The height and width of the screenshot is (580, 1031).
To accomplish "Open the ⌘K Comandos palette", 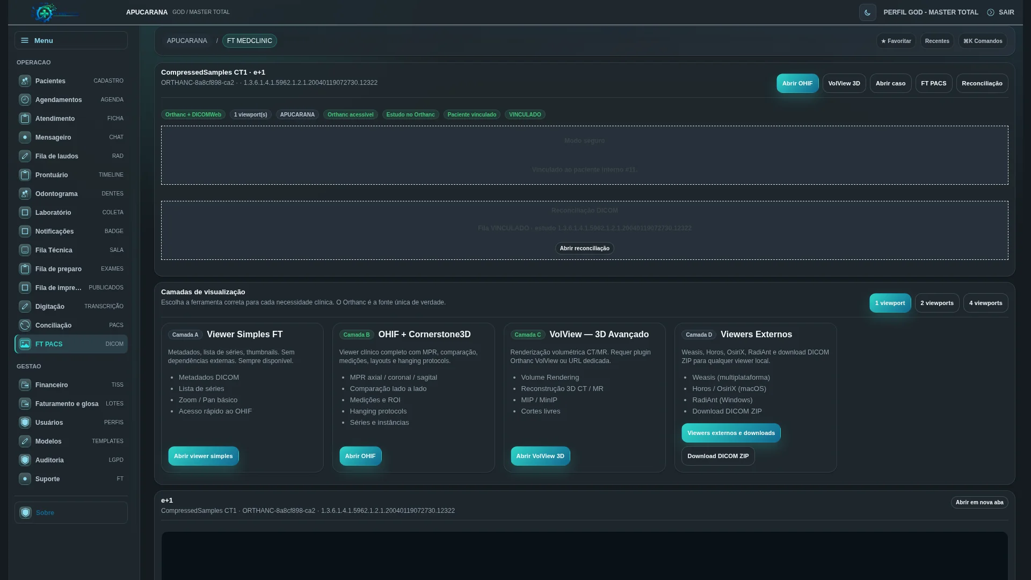I will (982, 41).
